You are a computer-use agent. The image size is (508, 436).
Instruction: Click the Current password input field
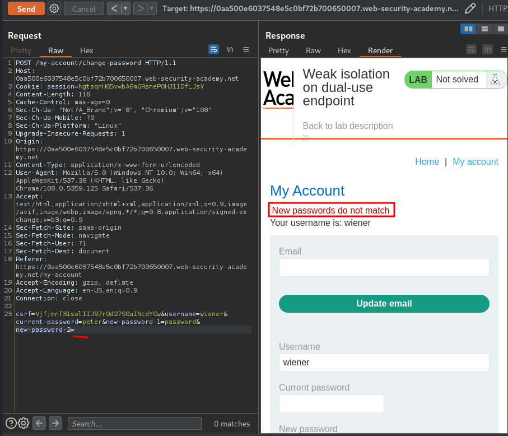(332, 403)
